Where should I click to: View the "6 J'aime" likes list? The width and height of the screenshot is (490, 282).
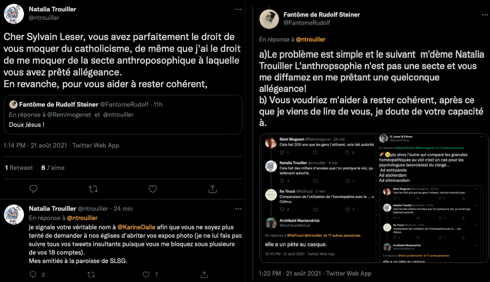click(x=53, y=168)
